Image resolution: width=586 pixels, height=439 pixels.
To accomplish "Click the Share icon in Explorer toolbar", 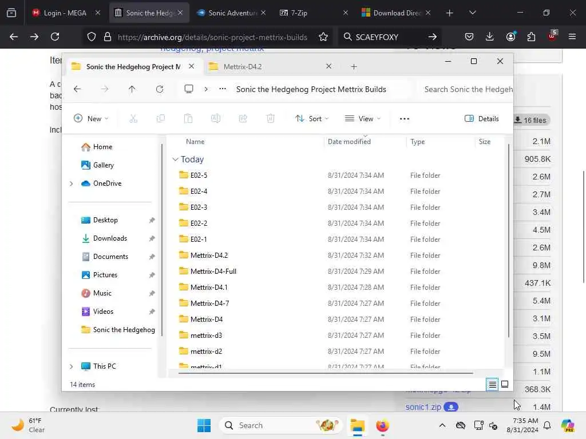I will coord(243,119).
